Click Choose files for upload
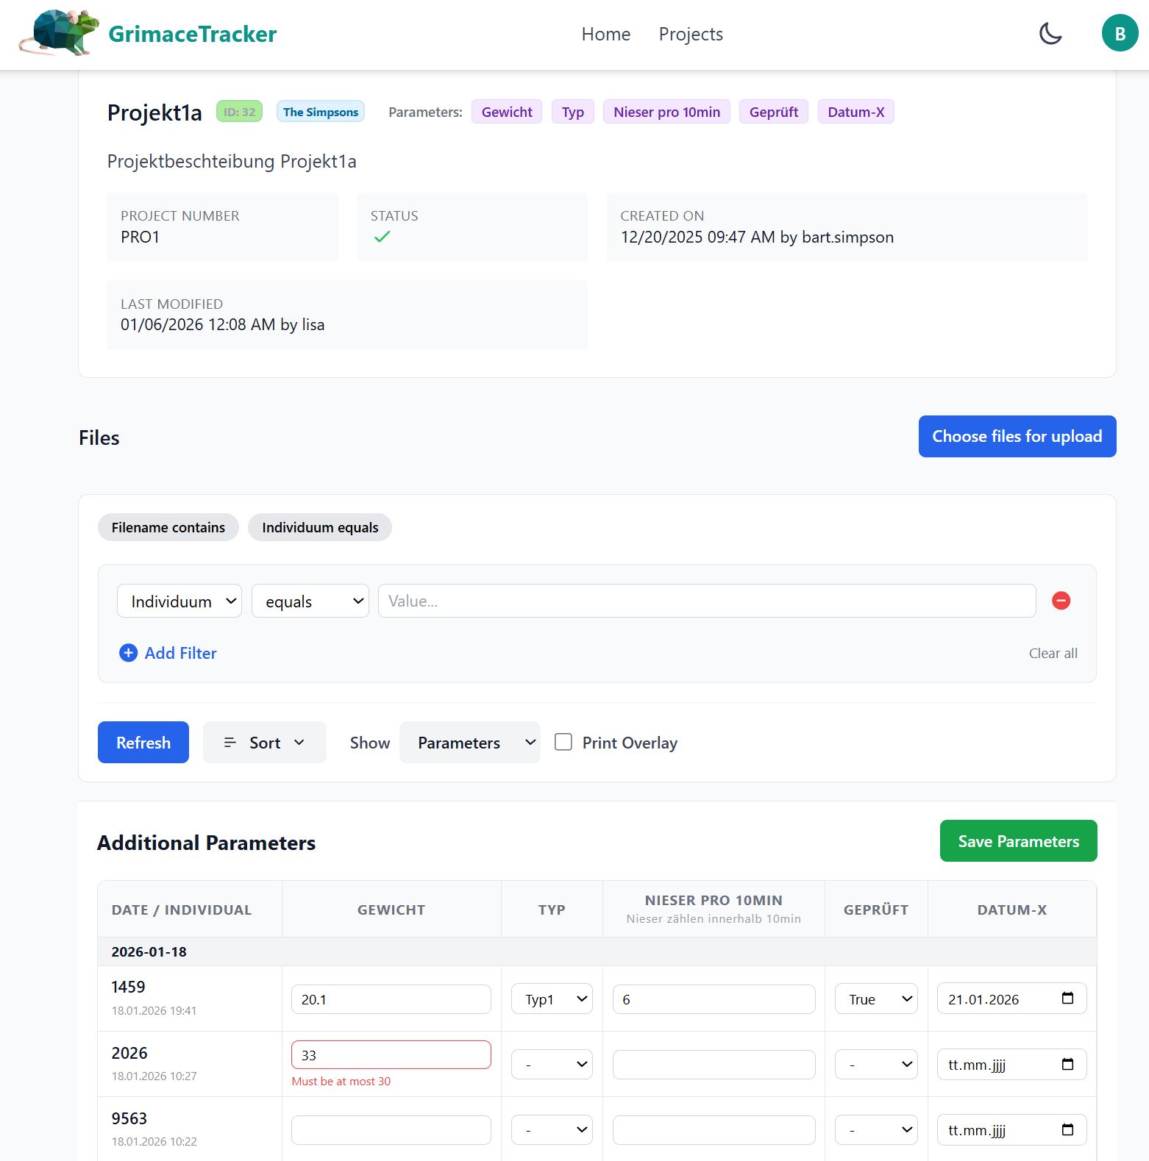 coord(1017,436)
